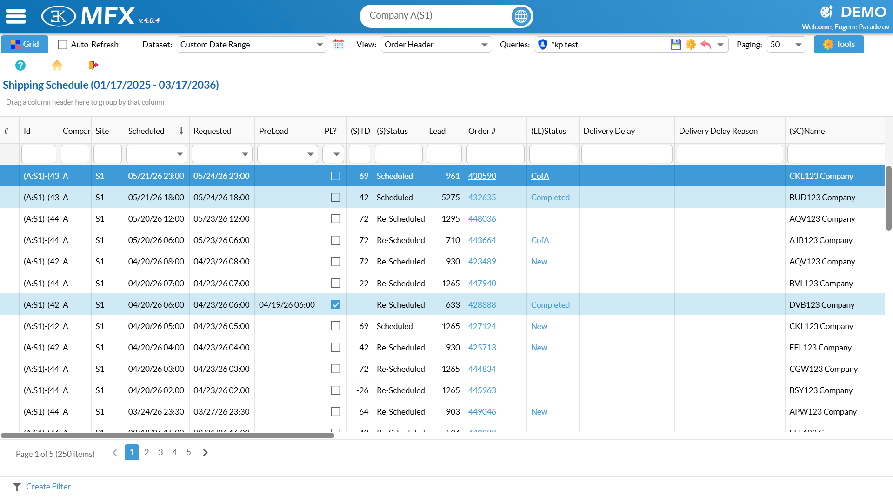Go to previous page arrow

point(115,452)
